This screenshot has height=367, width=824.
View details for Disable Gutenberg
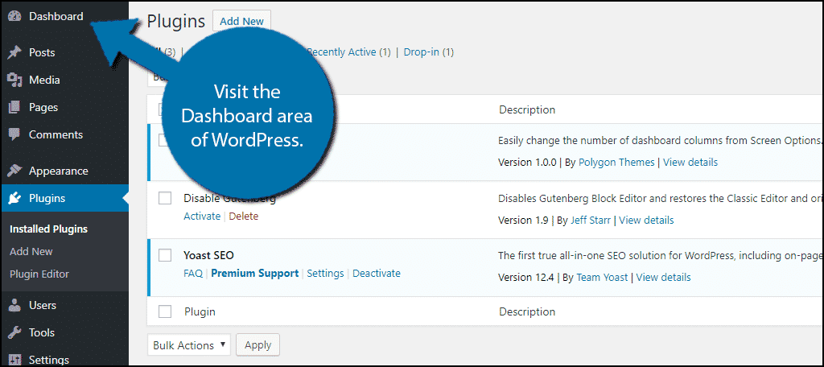646,220
